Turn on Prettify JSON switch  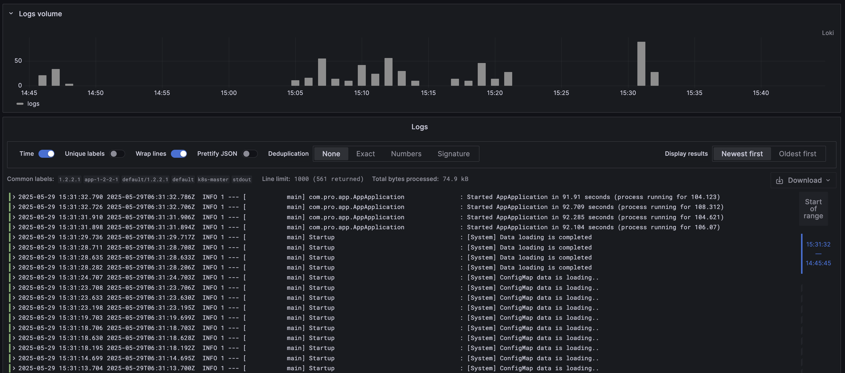coord(250,154)
